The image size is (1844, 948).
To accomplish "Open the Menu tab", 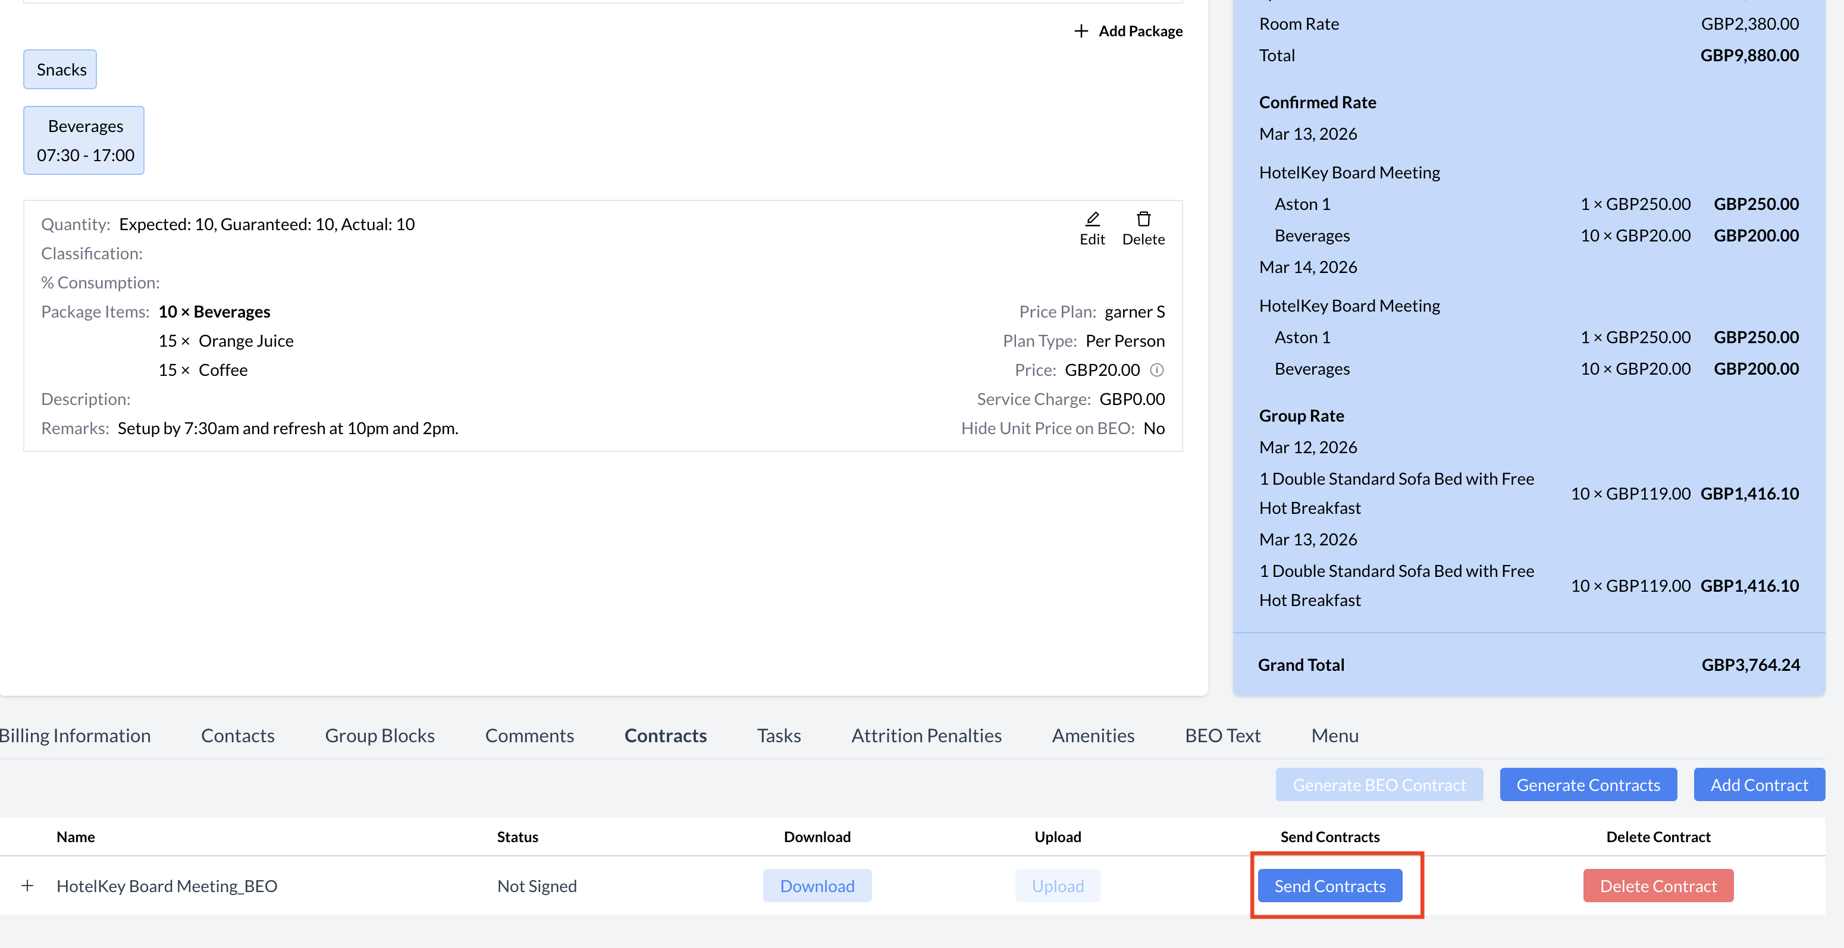I will pyautogui.click(x=1334, y=736).
